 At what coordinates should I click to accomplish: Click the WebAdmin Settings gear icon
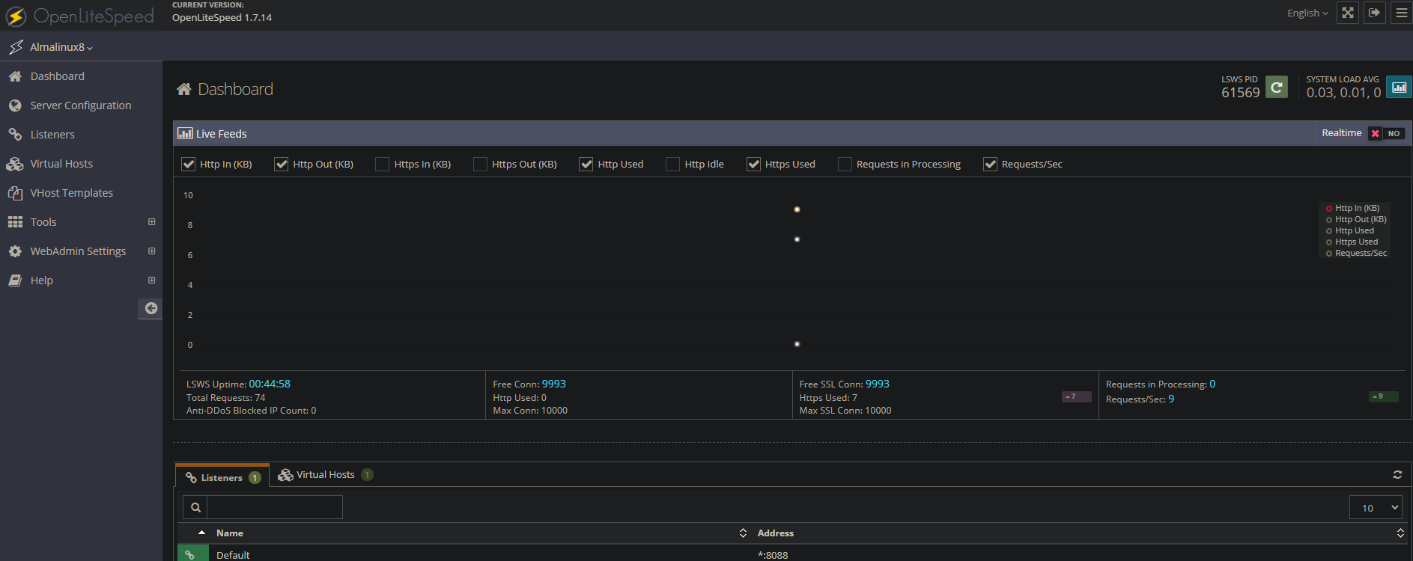tap(15, 251)
